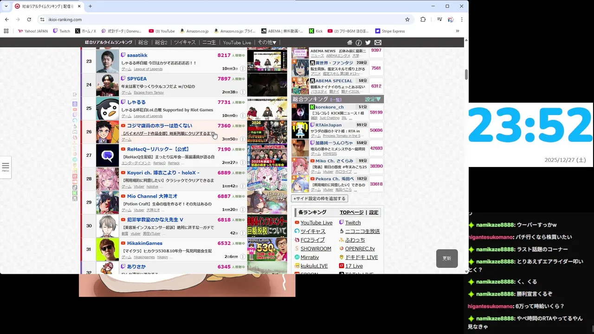Open the three-dot menu on the しゃるる row
The image size is (594, 334).
pyautogui.click(x=243, y=116)
